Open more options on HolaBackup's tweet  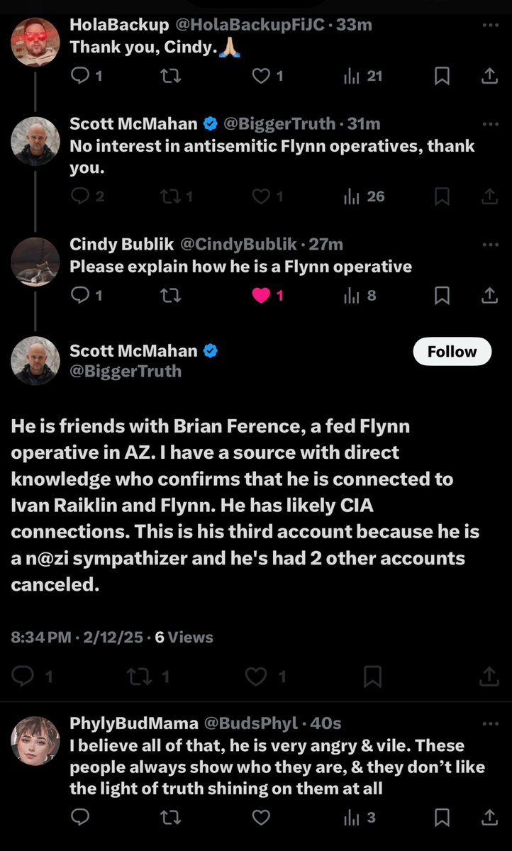point(490,25)
